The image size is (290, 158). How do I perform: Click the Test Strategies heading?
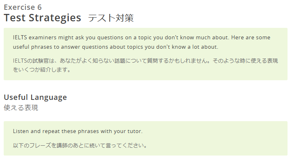[x=42, y=18]
